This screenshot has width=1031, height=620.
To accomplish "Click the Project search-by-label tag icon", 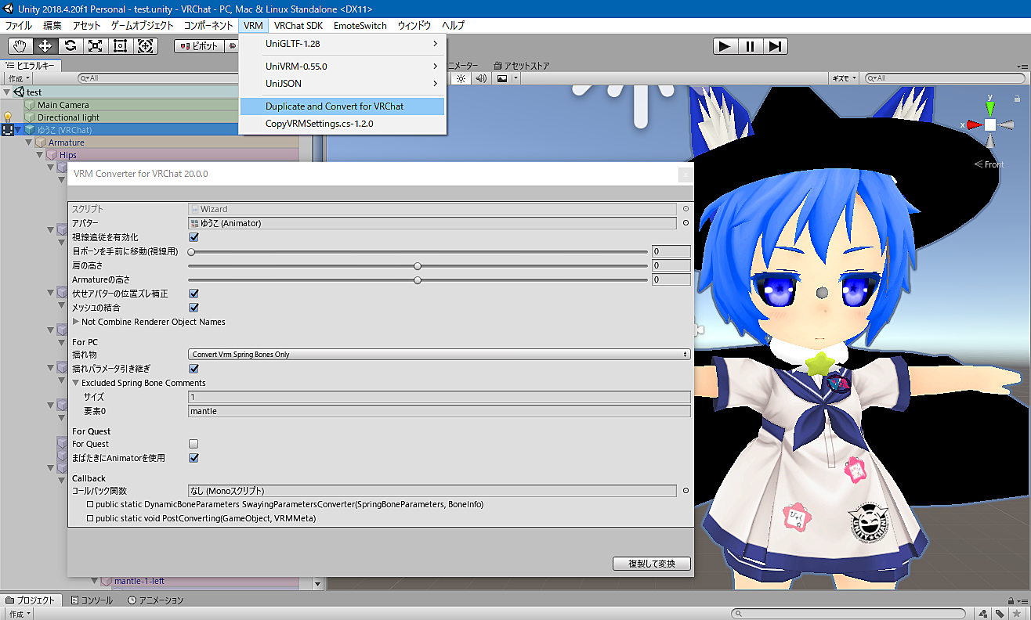I will tap(1000, 614).
